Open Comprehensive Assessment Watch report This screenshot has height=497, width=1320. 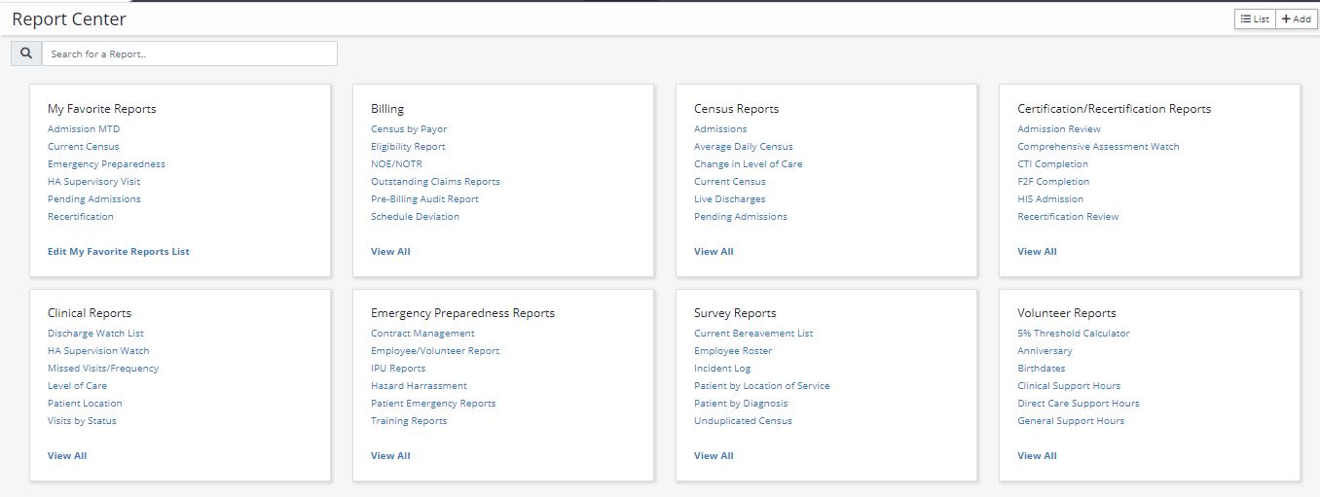click(1098, 147)
